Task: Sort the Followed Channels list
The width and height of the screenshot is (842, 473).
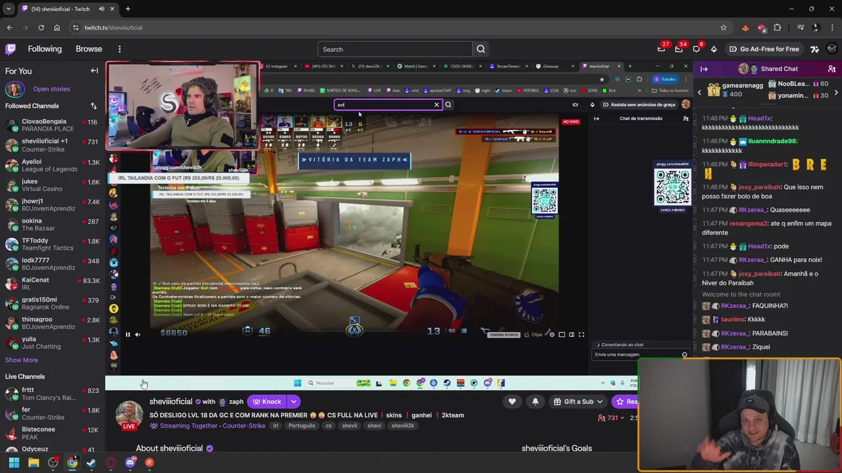Action: [93, 106]
